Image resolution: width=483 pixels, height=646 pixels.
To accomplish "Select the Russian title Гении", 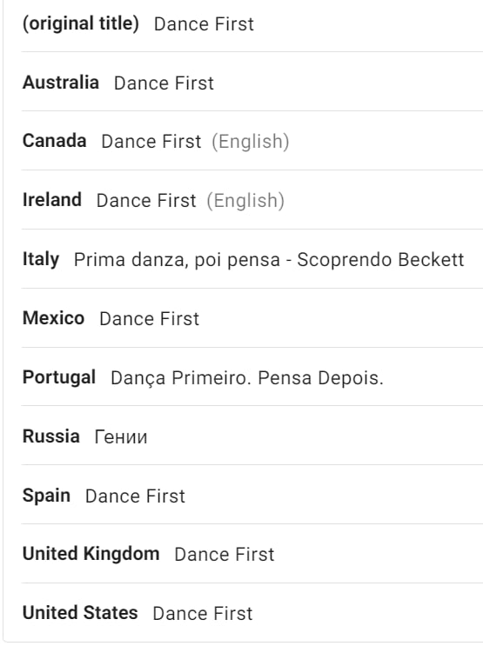I will pyautogui.click(x=121, y=437).
